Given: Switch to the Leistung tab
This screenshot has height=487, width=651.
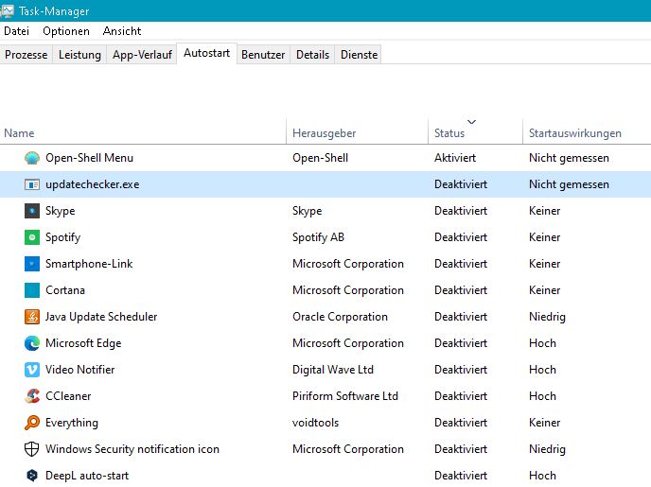Looking at the screenshot, I should point(79,55).
